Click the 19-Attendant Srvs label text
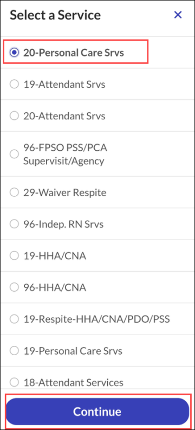This screenshot has height=430, width=195. pyautogui.click(x=64, y=84)
